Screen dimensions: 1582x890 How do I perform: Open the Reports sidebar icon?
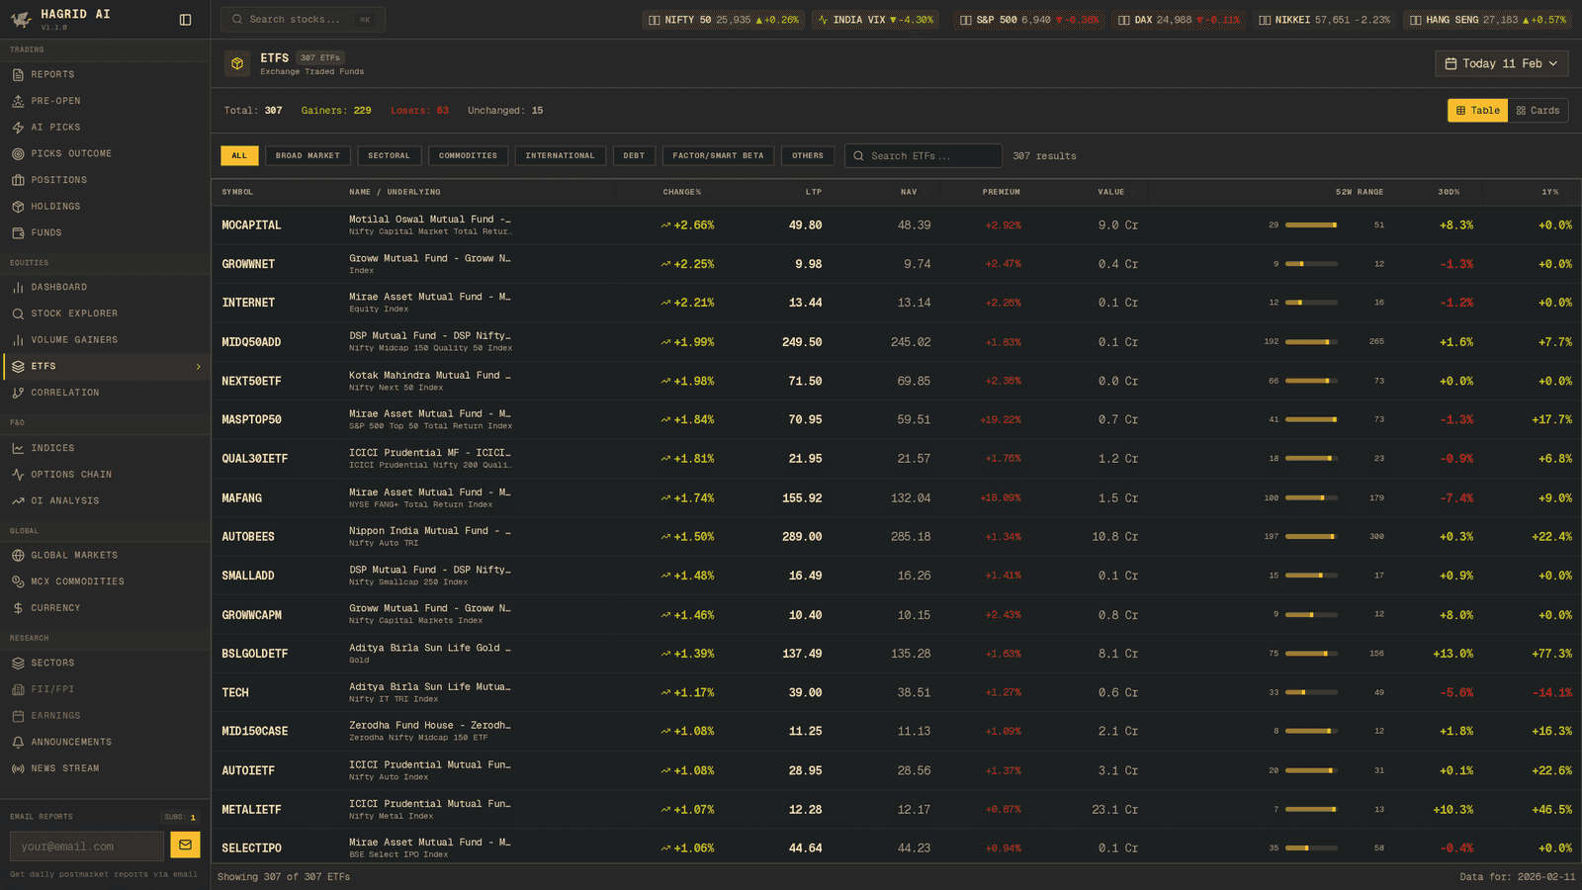pos(18,74)
